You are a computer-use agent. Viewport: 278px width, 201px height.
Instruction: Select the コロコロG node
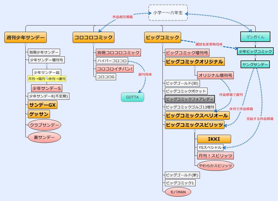[106, 77]
